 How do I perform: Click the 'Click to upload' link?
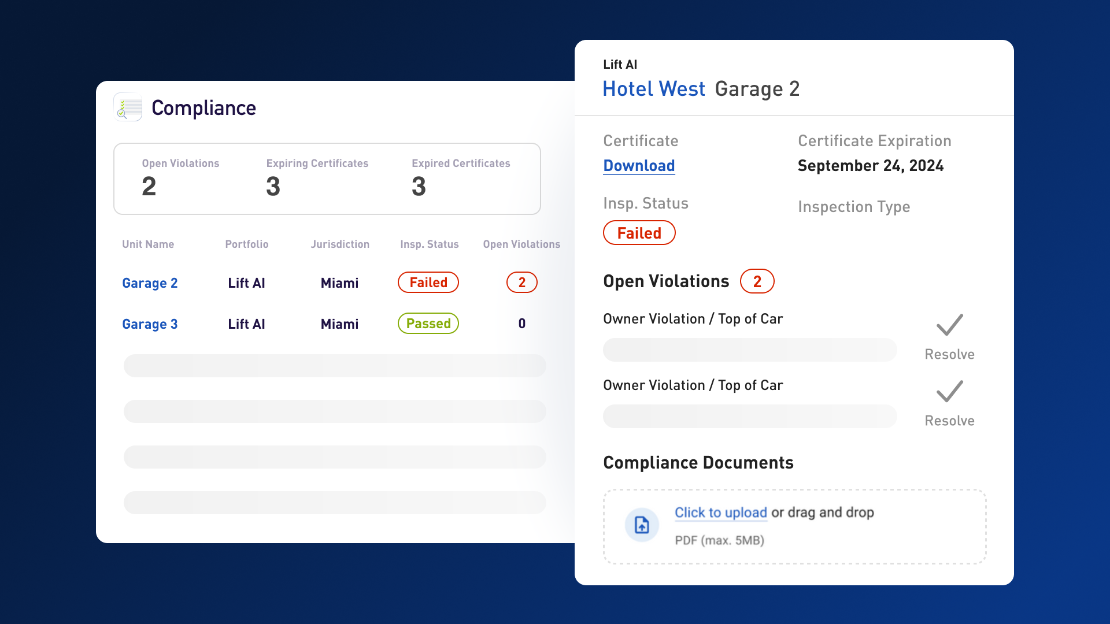click(x=720, y=512)
